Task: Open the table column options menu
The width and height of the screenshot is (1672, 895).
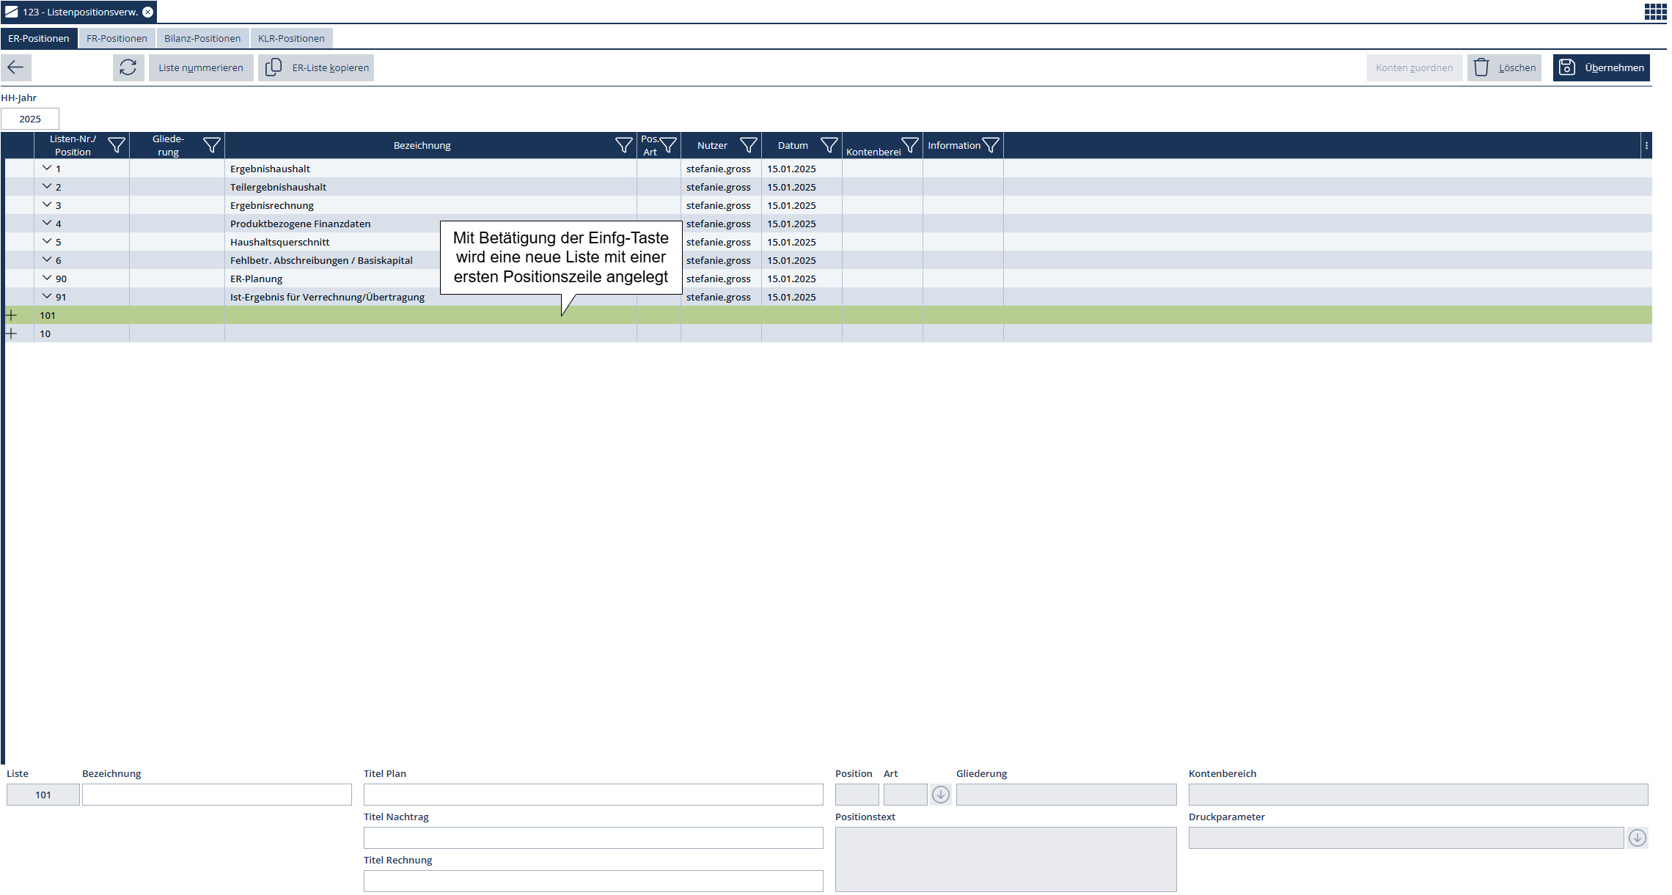Action: coord(1646,145)
